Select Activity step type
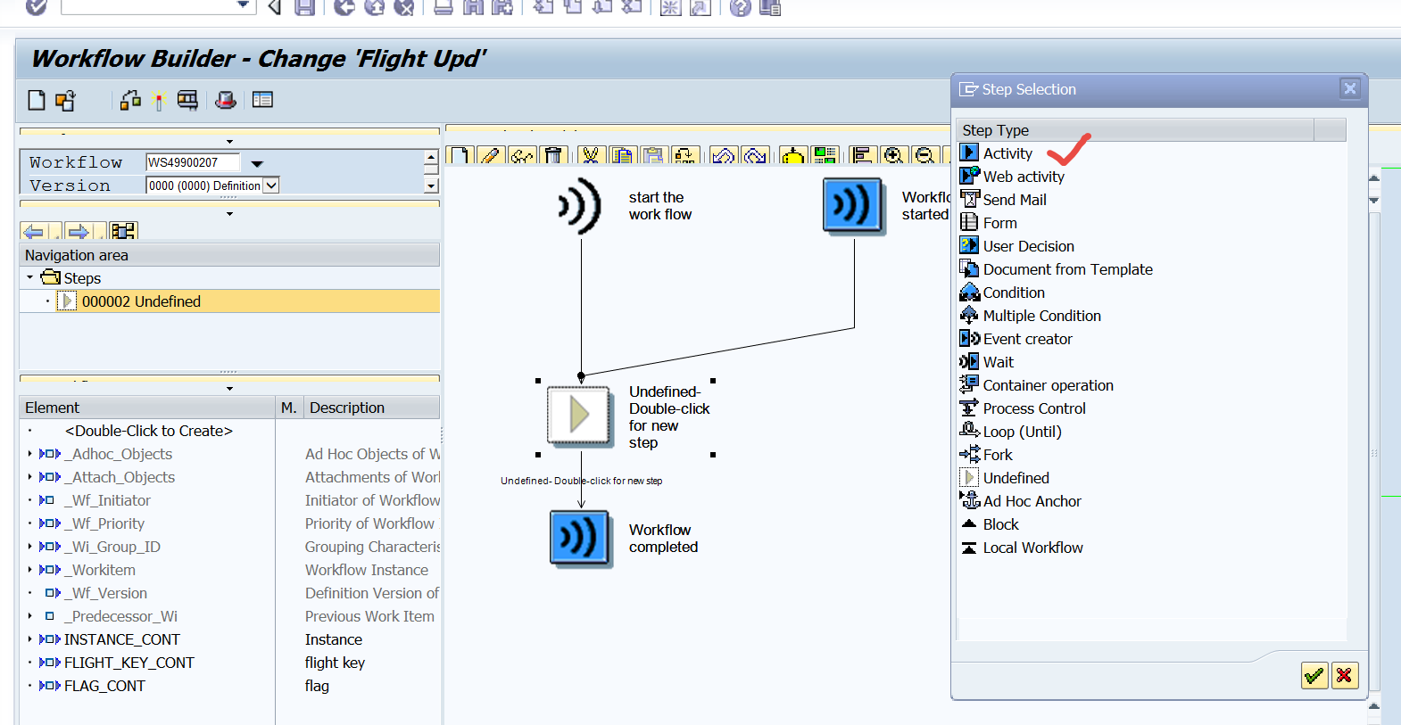1401x725 pixels. (x=1007, y=153)
